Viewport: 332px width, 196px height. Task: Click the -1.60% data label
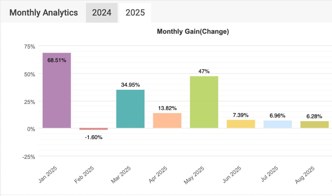[x=94, y=138]
